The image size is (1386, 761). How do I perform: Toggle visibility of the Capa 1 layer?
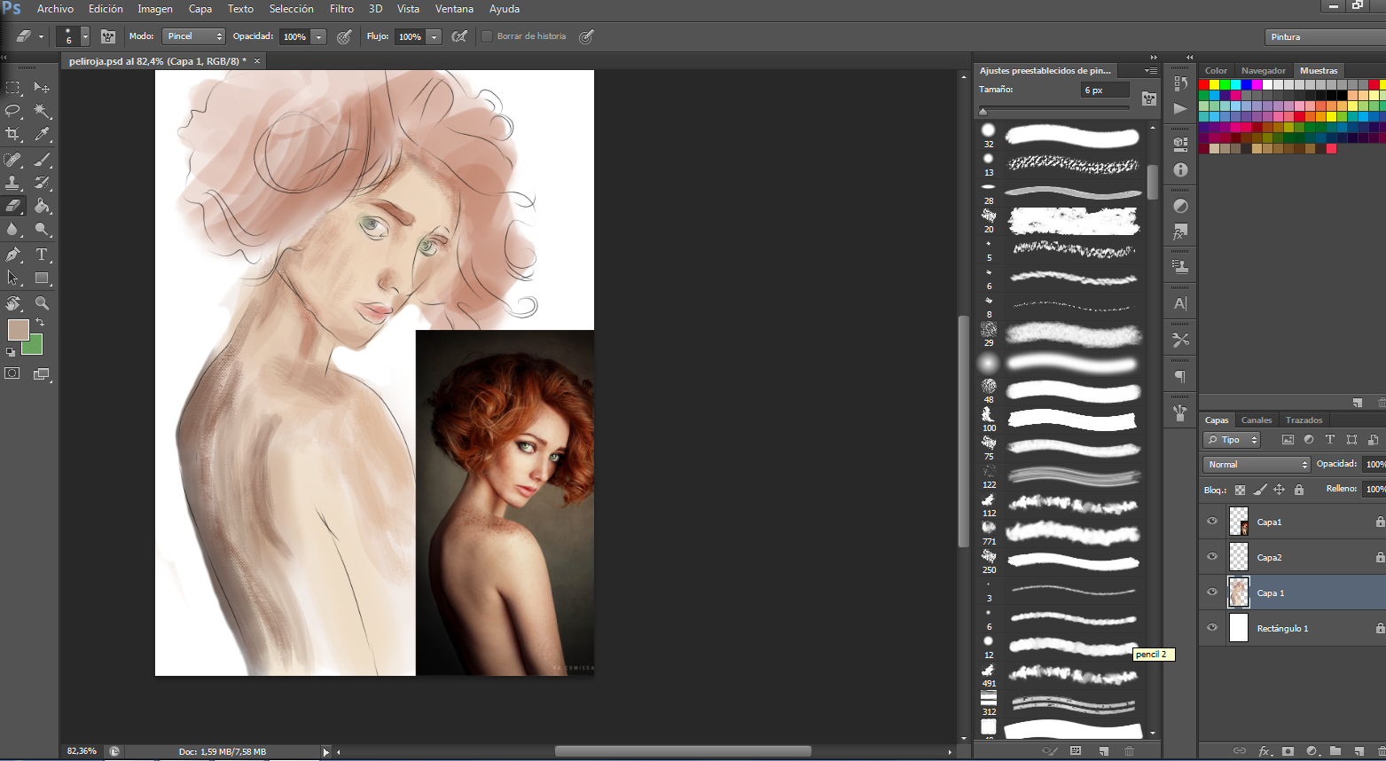(x=1212, y=592)
